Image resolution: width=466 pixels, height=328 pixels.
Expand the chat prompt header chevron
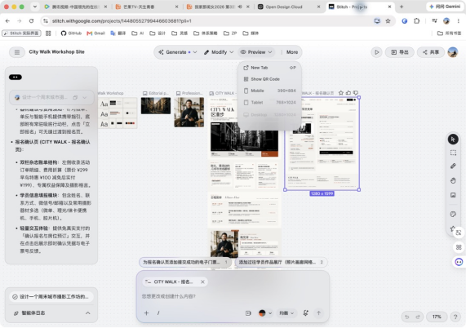coord(85,97)
